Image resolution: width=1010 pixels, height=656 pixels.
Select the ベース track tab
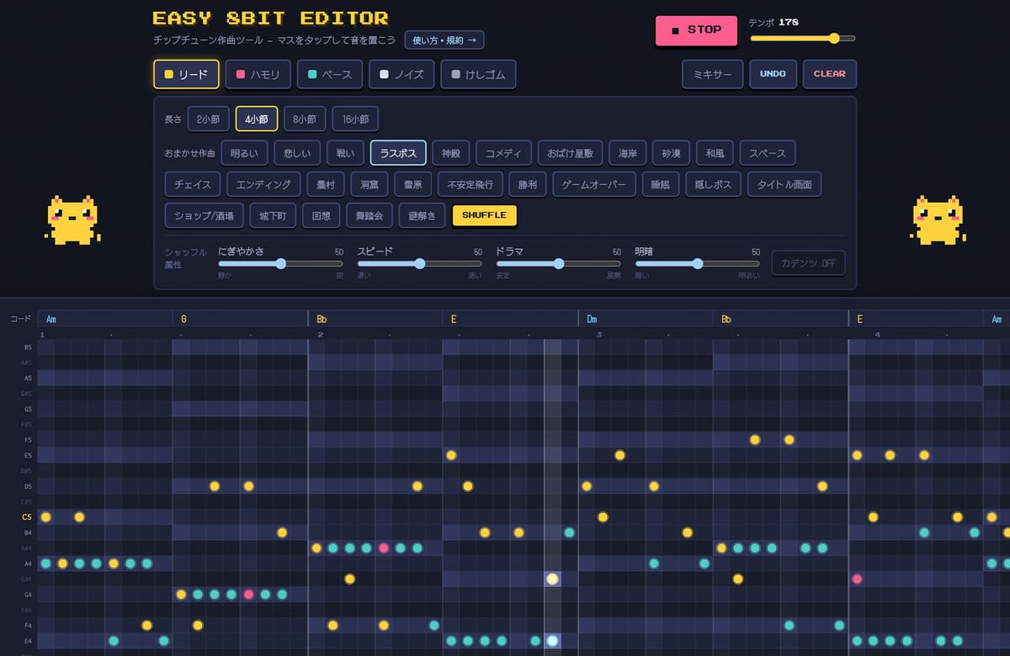330,74
